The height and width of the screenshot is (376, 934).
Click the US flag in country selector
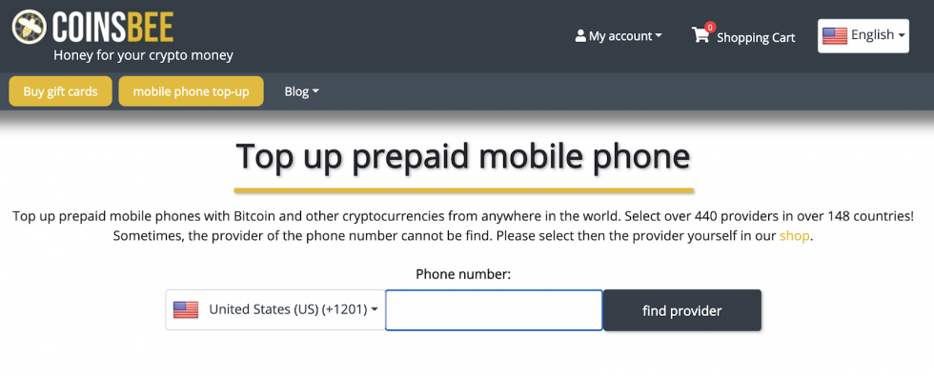(186, 310)
